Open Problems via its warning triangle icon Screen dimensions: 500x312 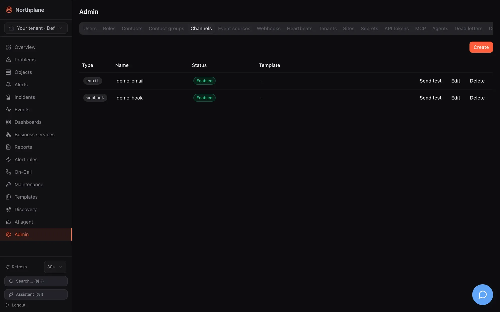tap(8, 60)
